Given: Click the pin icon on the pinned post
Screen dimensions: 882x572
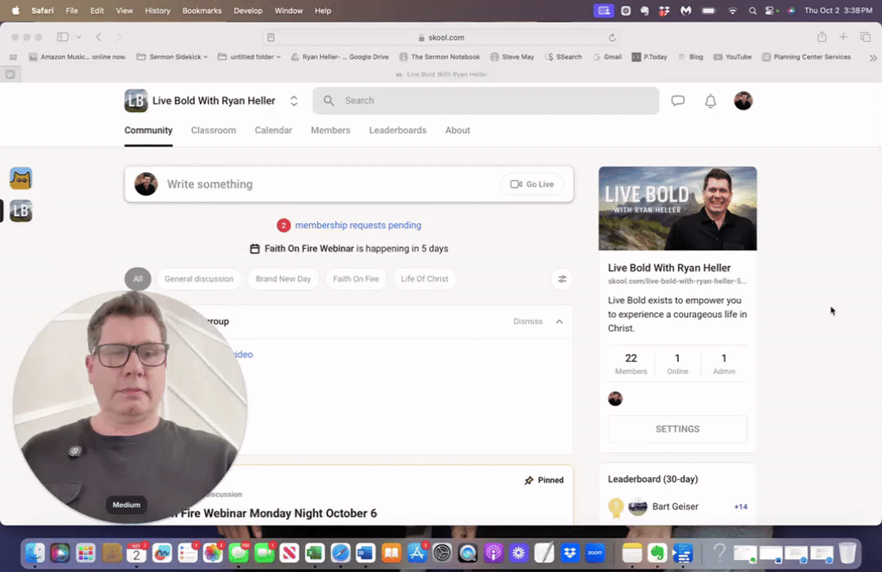Looking at the screenshot, I should click(527, 480).
